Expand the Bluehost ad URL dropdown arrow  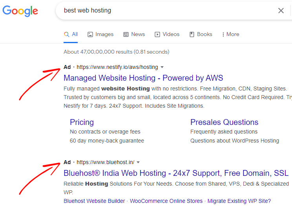point(138,162)
